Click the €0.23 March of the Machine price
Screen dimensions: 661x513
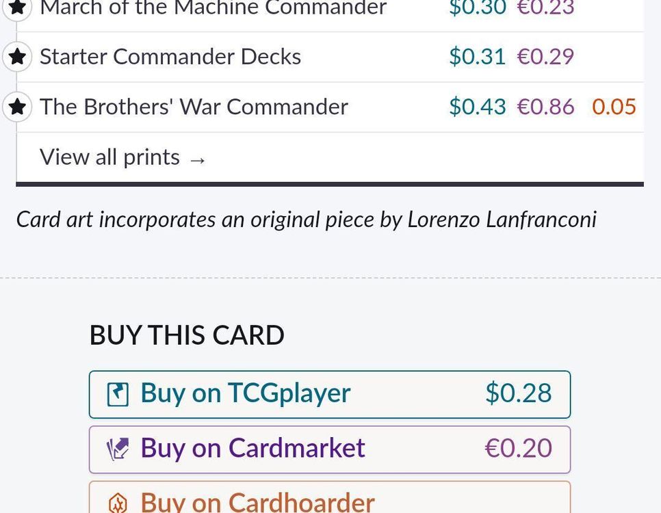coord(545,8)
